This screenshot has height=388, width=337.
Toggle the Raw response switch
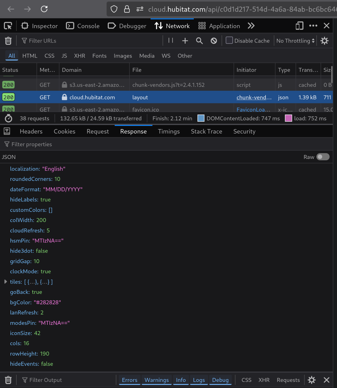(323, 157)
